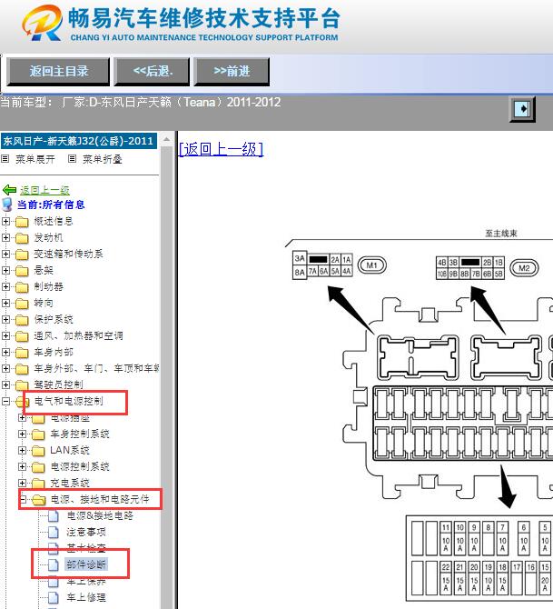Click the sidebar vertical scrollbar track
Screen dimensions: 553x609
166,376
